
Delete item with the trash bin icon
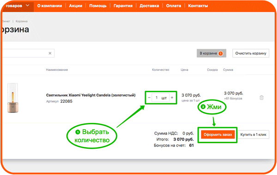tap(261, 98)
